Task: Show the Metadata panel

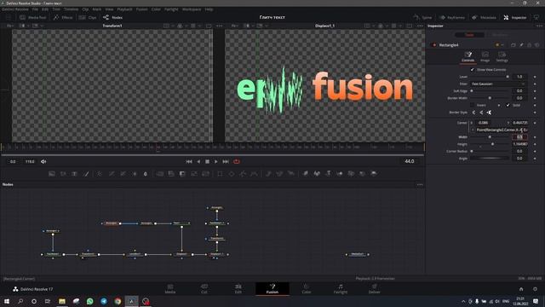Action: [484, 17]
